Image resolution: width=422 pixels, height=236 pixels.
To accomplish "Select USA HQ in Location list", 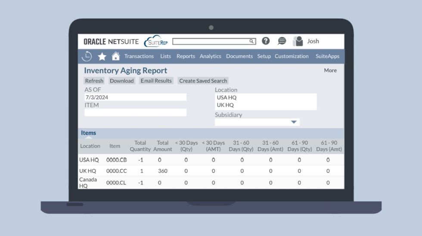I will (227, 97).
